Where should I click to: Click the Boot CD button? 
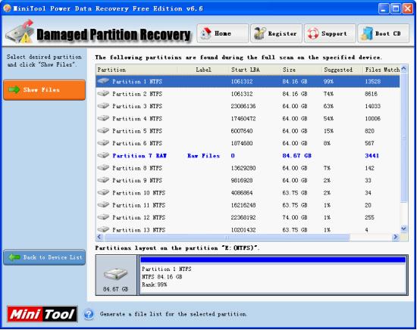pos(383,33)
